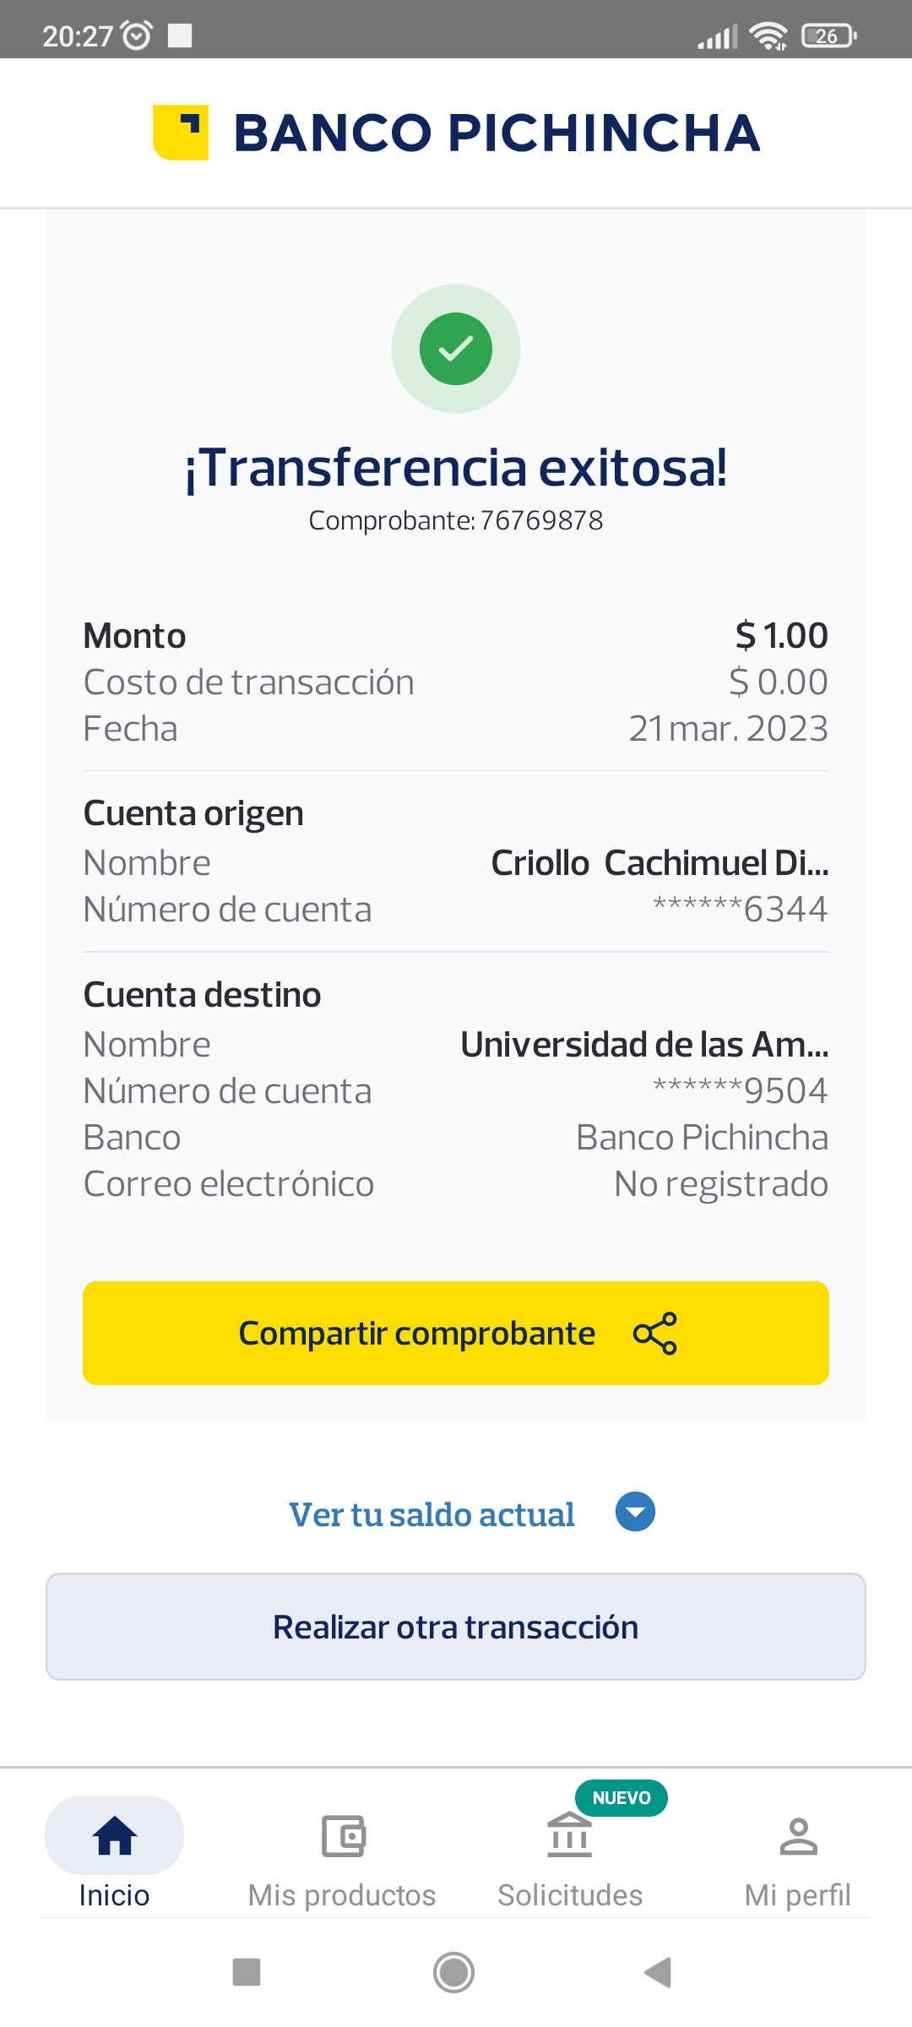Switch to the Mis productos tab
Image resolution: width=912 pixels, height=2027 pixels.
[x=342, y=1895]
